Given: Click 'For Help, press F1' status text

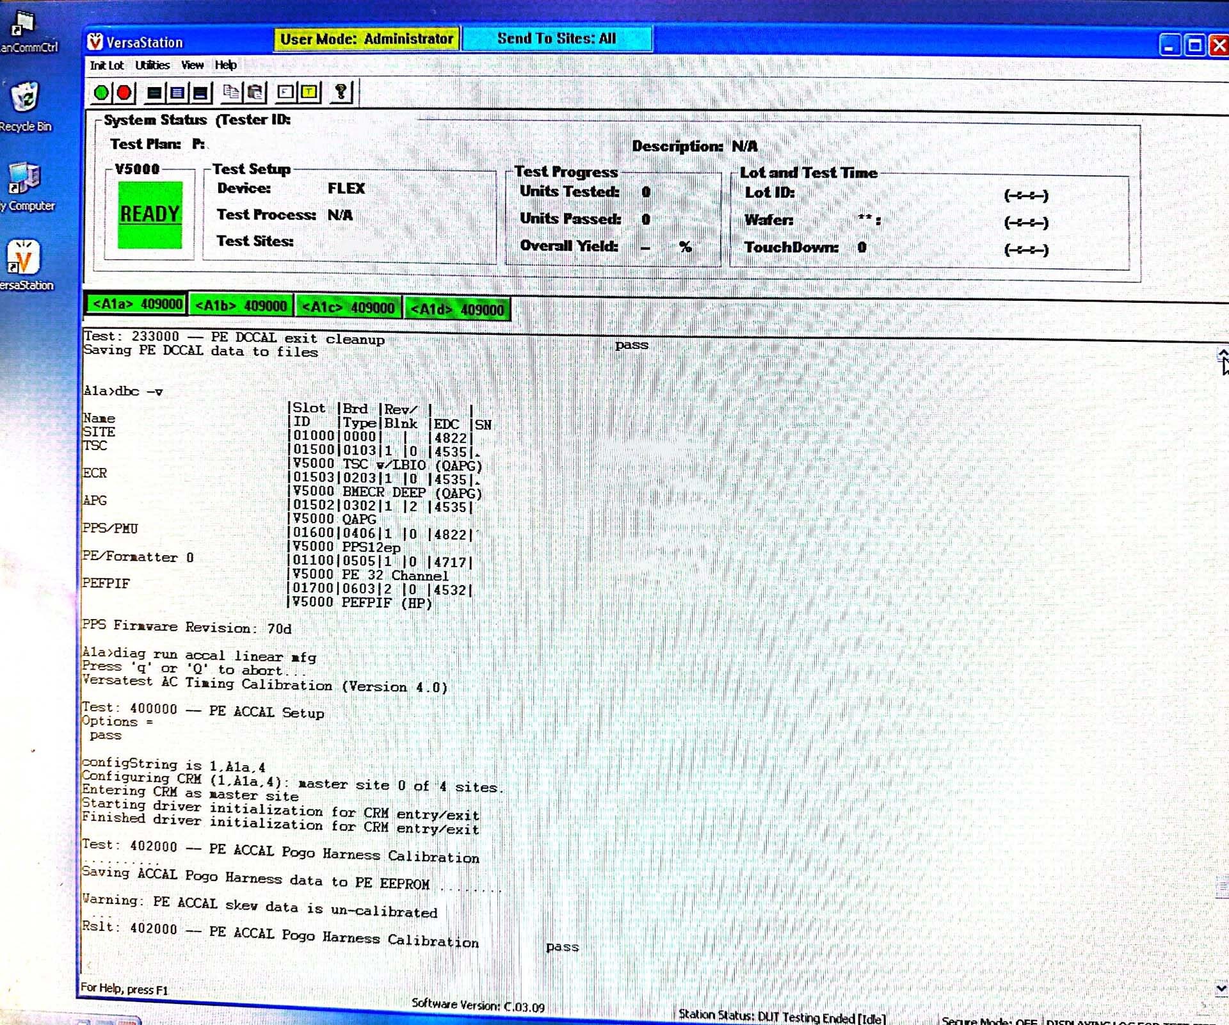Looking at the screenshot, I should coord(124,989).
